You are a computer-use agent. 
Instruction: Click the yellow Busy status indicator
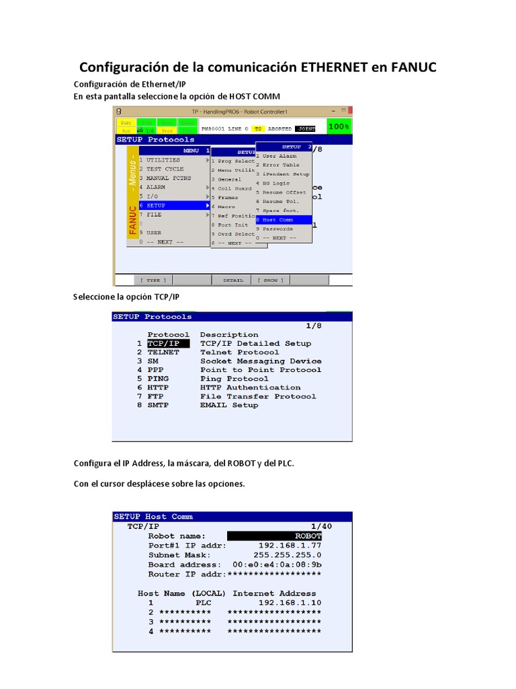pyautogui.click(x=126, y=122)
